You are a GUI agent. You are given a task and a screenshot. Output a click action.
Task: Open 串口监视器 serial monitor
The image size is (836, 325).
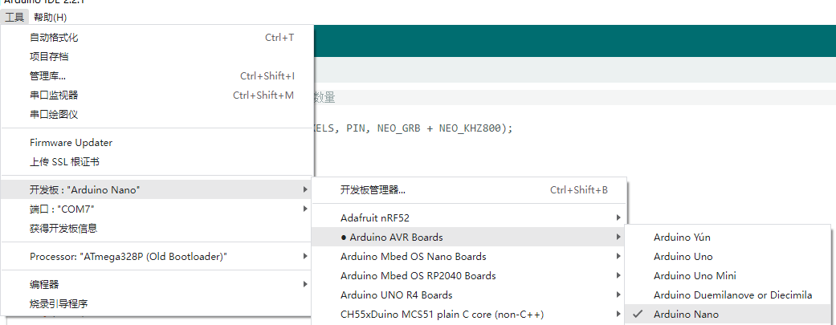157,95
